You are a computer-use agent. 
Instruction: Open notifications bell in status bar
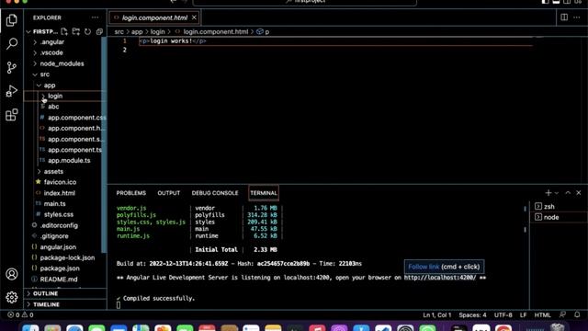tap(577, 314)
